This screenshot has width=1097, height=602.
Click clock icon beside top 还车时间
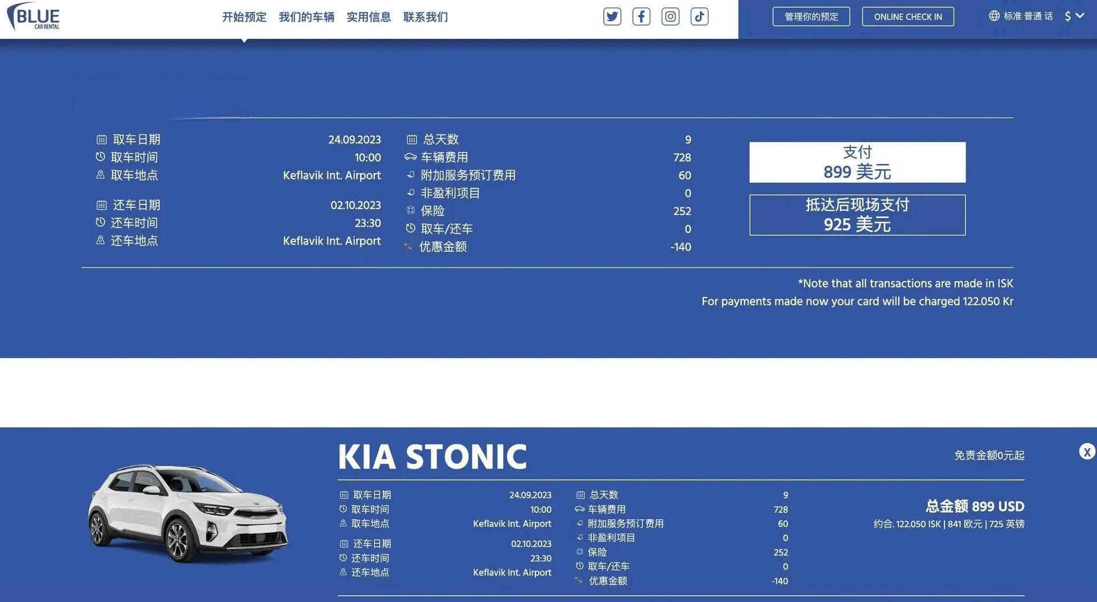pyautogui.click(x=101, y=222)
